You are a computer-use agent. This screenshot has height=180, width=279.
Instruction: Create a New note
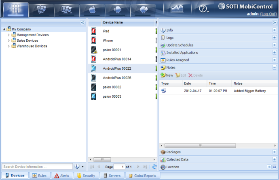(167, 75)
